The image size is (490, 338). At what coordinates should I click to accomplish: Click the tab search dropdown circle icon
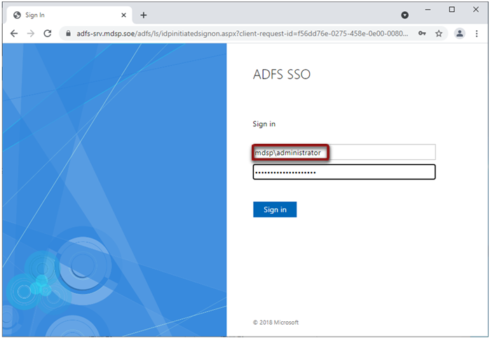coord(404,15)
